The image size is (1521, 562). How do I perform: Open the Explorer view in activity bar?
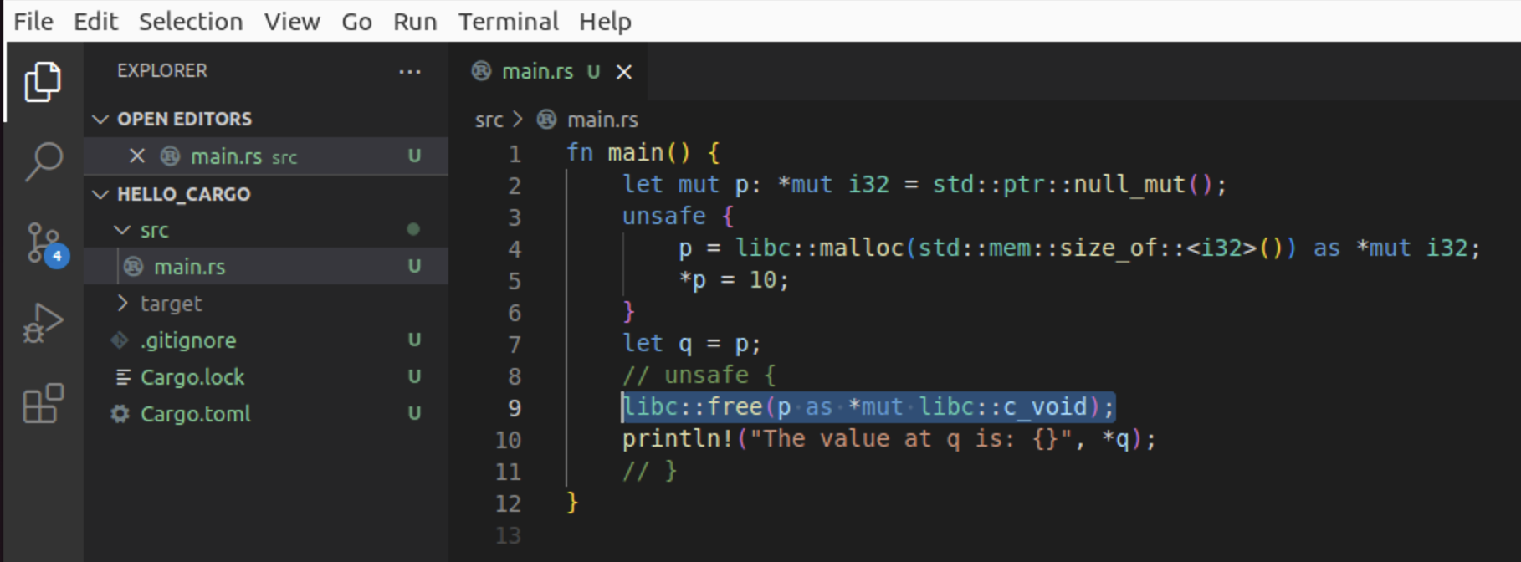tap(43, 82)
